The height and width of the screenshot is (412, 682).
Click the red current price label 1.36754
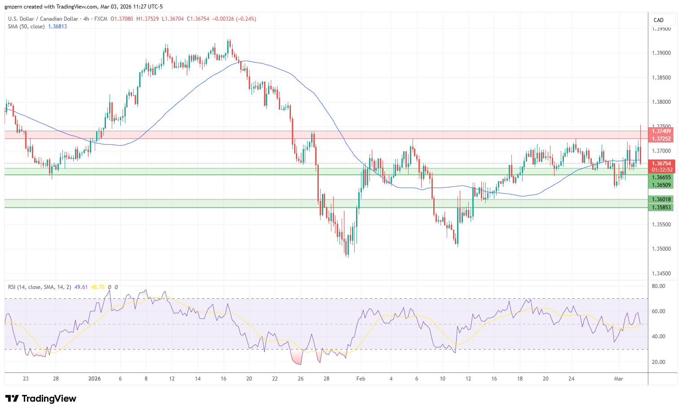[661, 164]
